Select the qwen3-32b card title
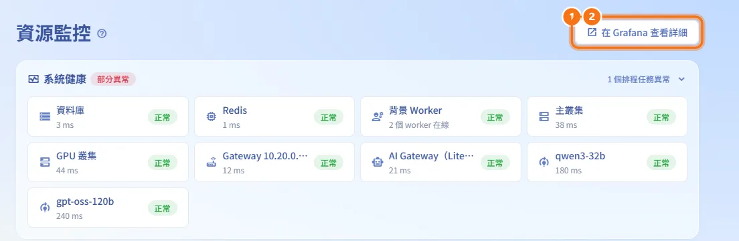The height and width of the screenshot is (241, 739). (x=580, y=156)
